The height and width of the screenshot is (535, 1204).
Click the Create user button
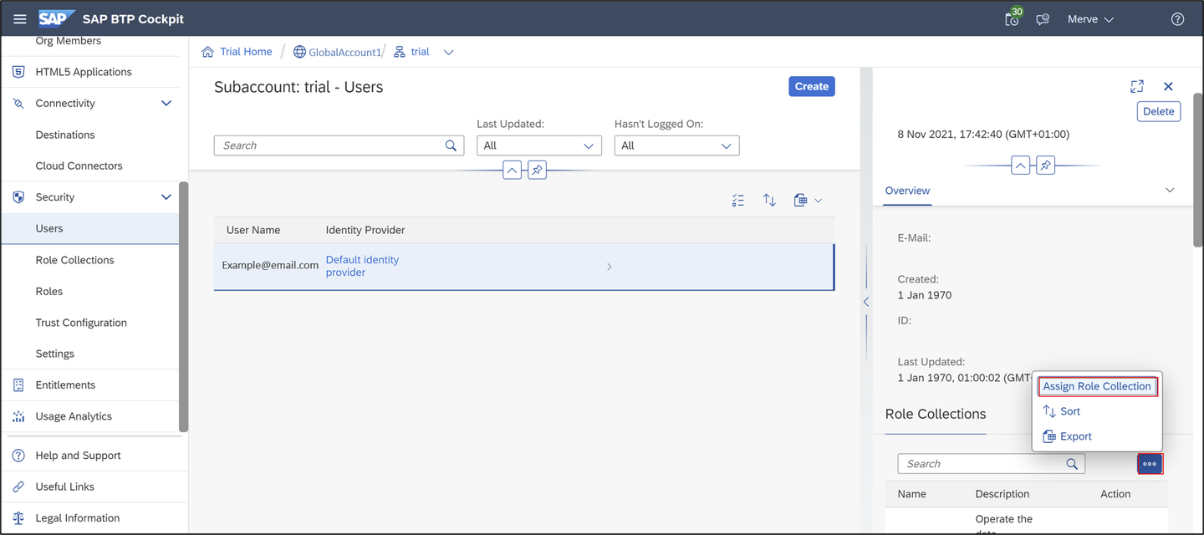[812, 86]
